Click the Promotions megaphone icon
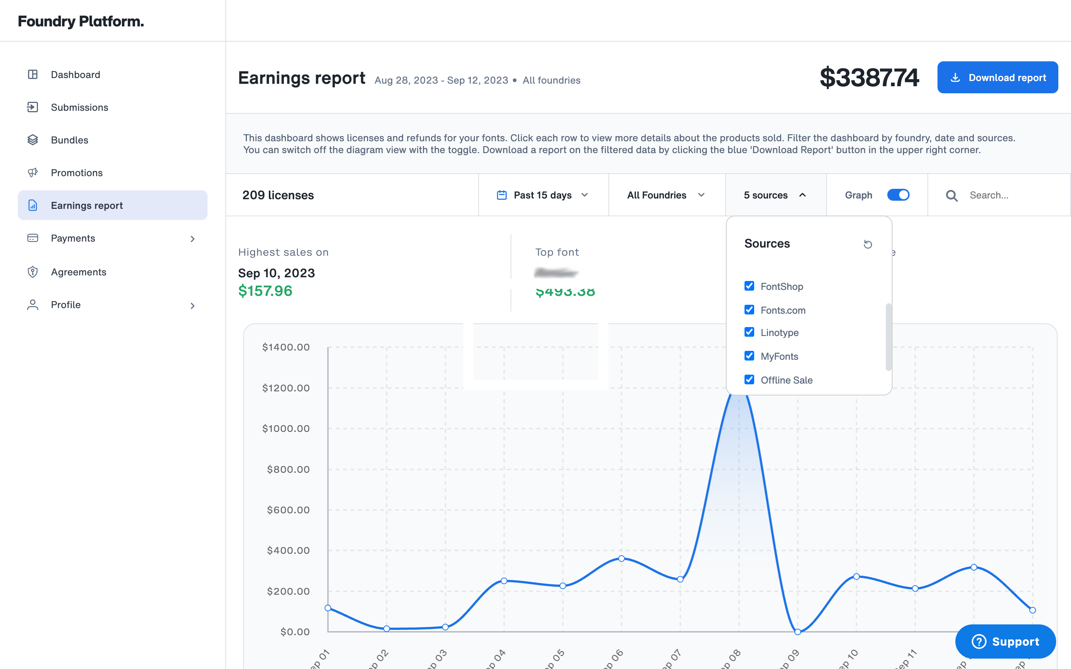Viewport: 1071px width, 669px height. pyautogui.click(x=33, y=172)
